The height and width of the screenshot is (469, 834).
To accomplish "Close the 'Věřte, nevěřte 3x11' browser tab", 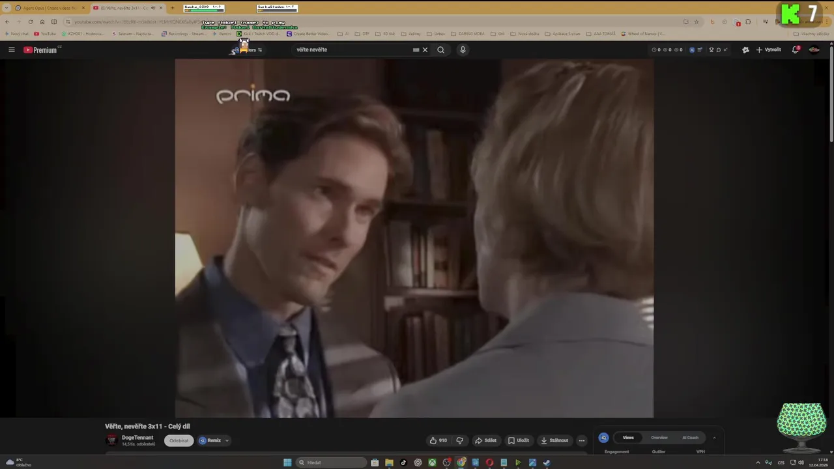I will point(161,8).
